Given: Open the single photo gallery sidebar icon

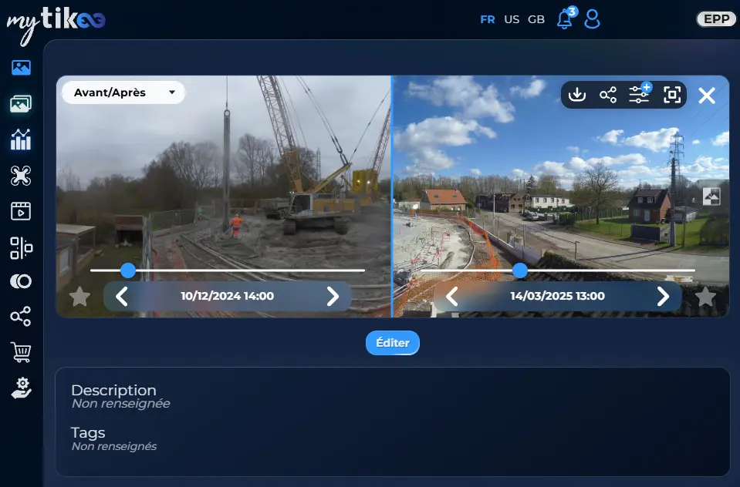Looking at the screenshot, I should [x=22, y=67].
